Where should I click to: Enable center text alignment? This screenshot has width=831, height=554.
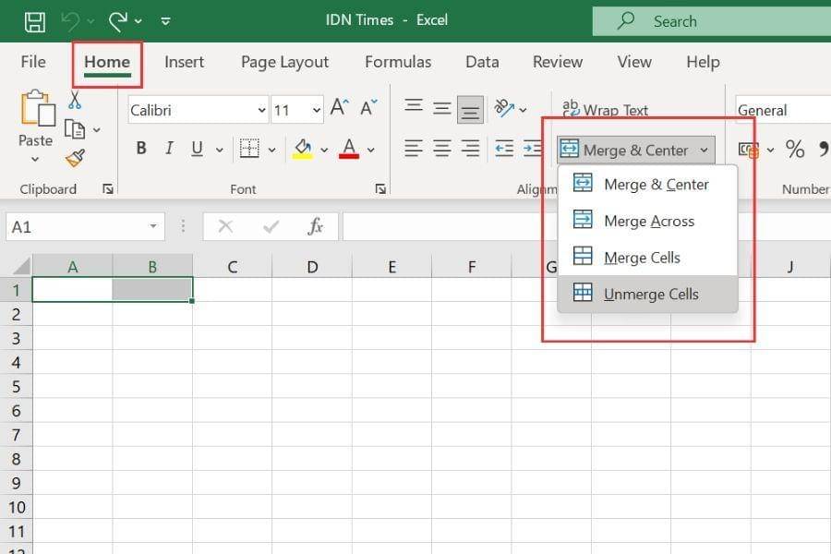(441, 149)
